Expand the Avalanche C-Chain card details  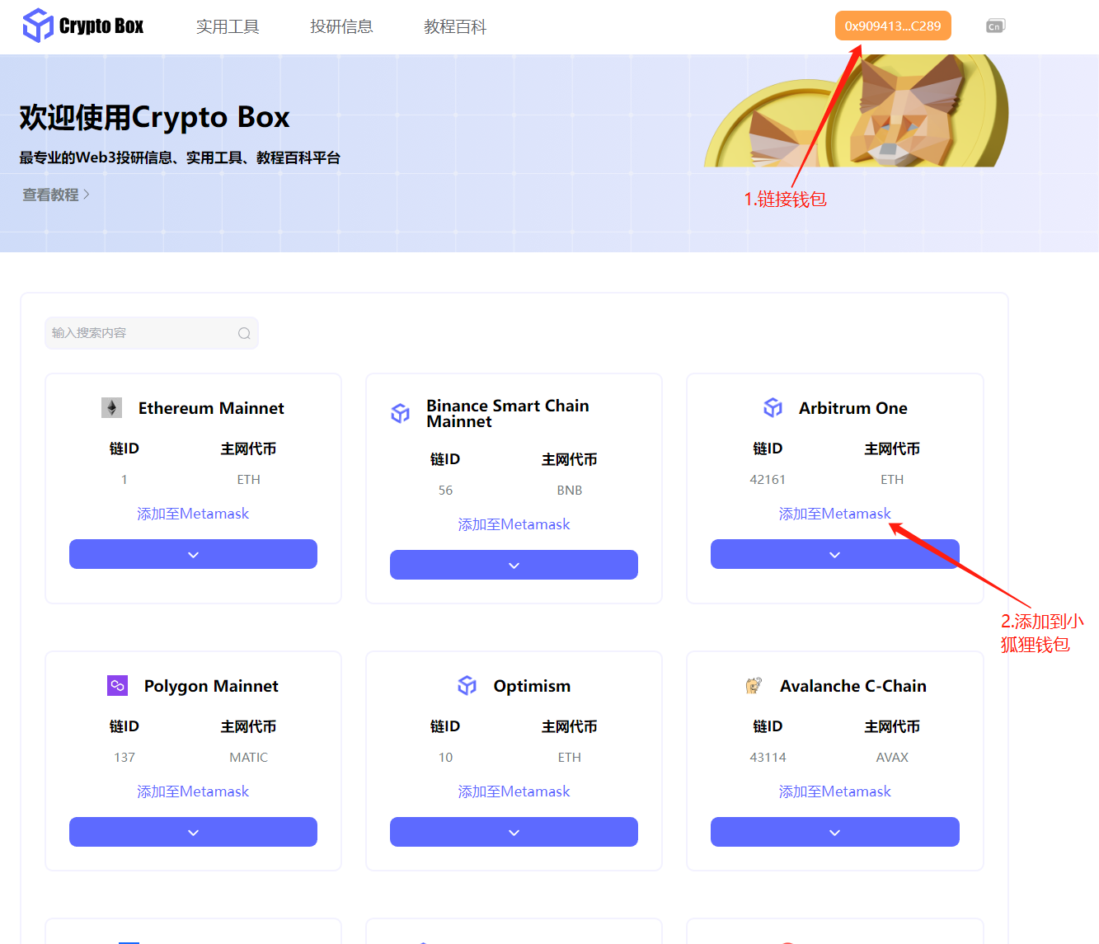[834, 832]
